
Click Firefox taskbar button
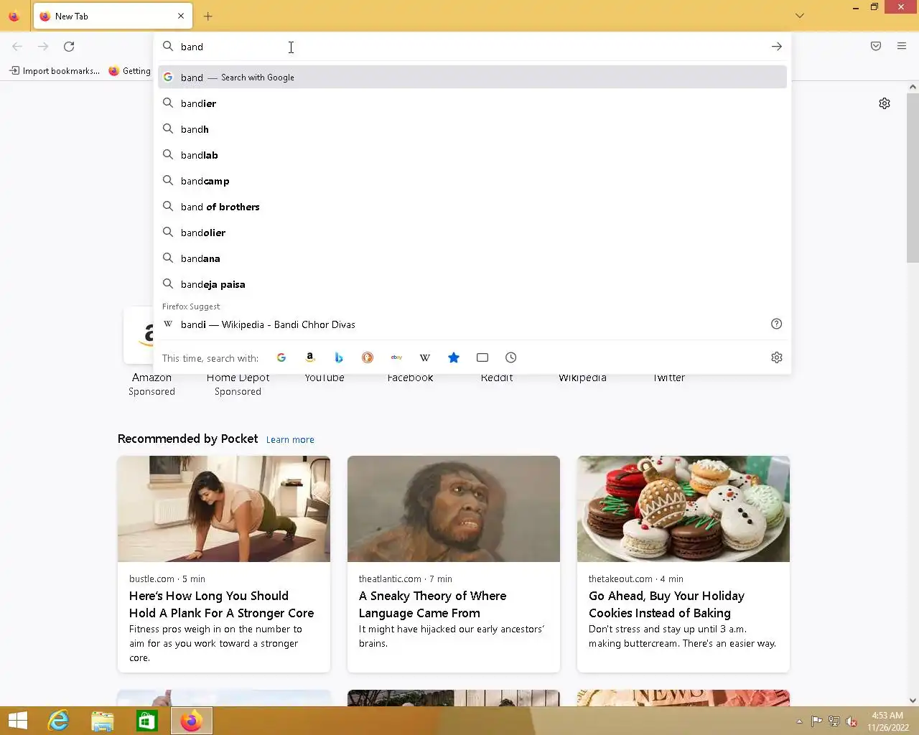coord(192,721)
